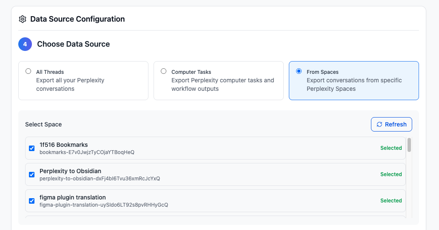Click the 1f516 Bookmarks space name
This screenshot has width=439, height=230.
click(63, 145)
